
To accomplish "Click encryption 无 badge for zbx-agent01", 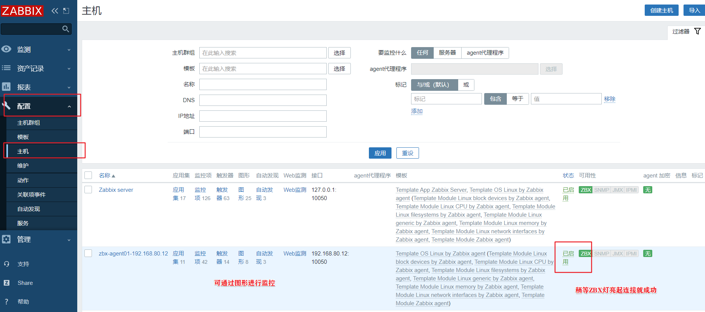I will coord(648,254).
